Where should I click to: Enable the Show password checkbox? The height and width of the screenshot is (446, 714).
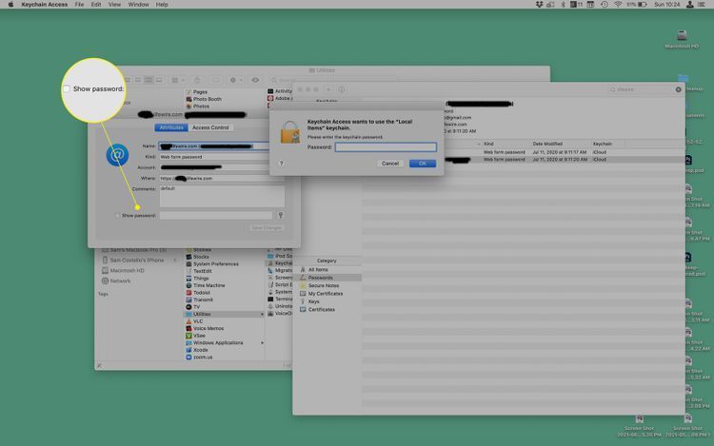tap(118, 216)
